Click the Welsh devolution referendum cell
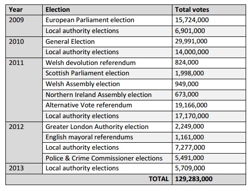252x191 pixels. point(107,63)
